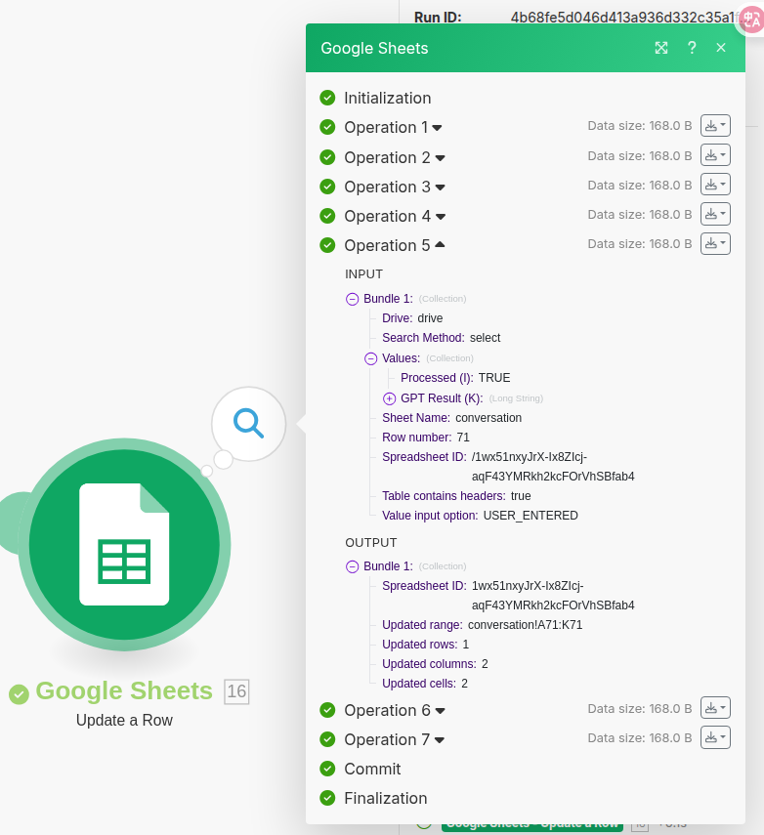Download Operation 4 output bundles

click(x=715, y=214)
